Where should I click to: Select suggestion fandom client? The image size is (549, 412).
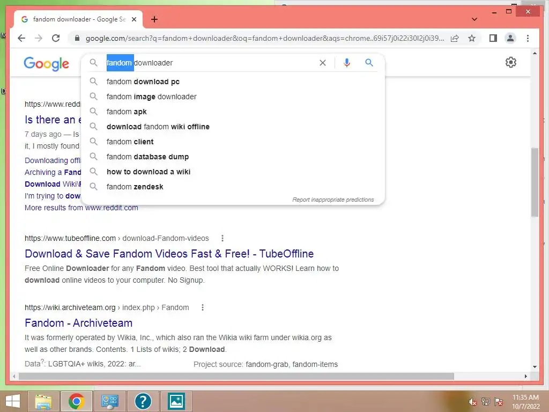point(233,142)
